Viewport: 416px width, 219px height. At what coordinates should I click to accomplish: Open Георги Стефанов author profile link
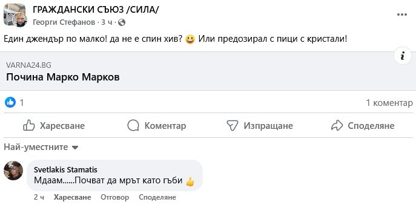click(x=64, y=22)
